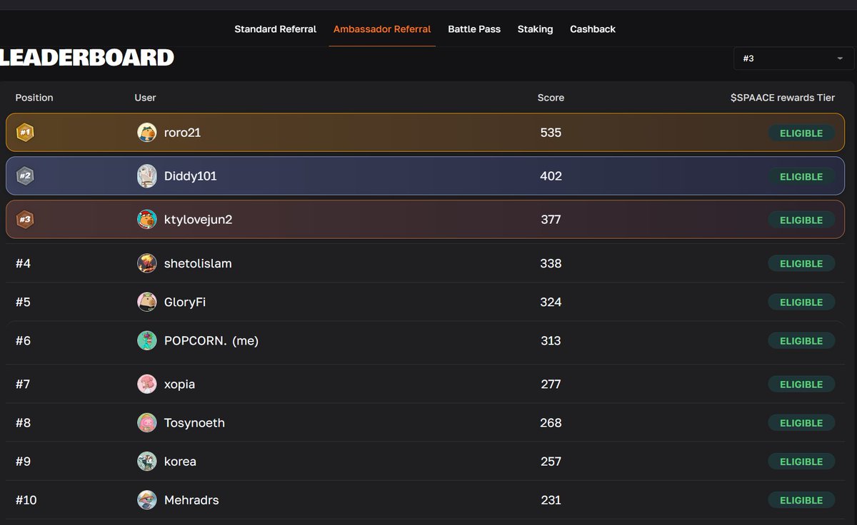Select the Cashback tab
857x525 pixels.
593,29
